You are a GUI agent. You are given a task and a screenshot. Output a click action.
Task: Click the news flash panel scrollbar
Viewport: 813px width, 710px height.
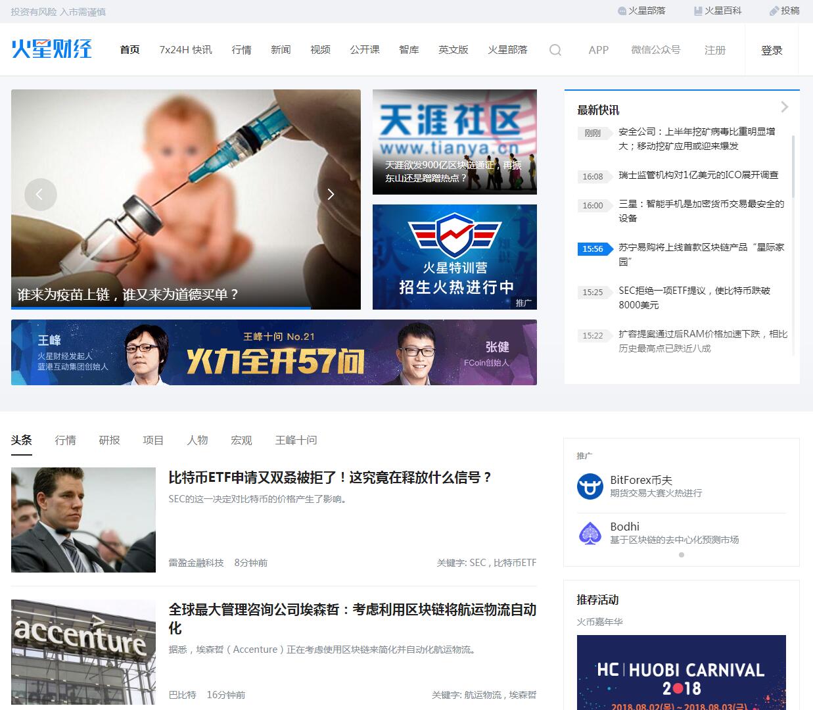[x=793, y=166]
